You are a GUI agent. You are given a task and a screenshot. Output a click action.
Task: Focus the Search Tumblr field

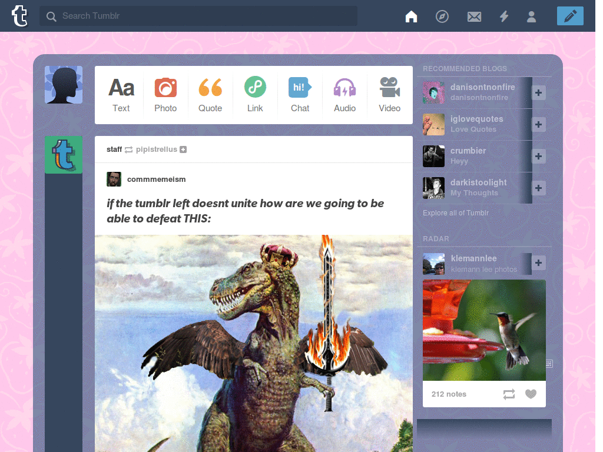(198, 16)
